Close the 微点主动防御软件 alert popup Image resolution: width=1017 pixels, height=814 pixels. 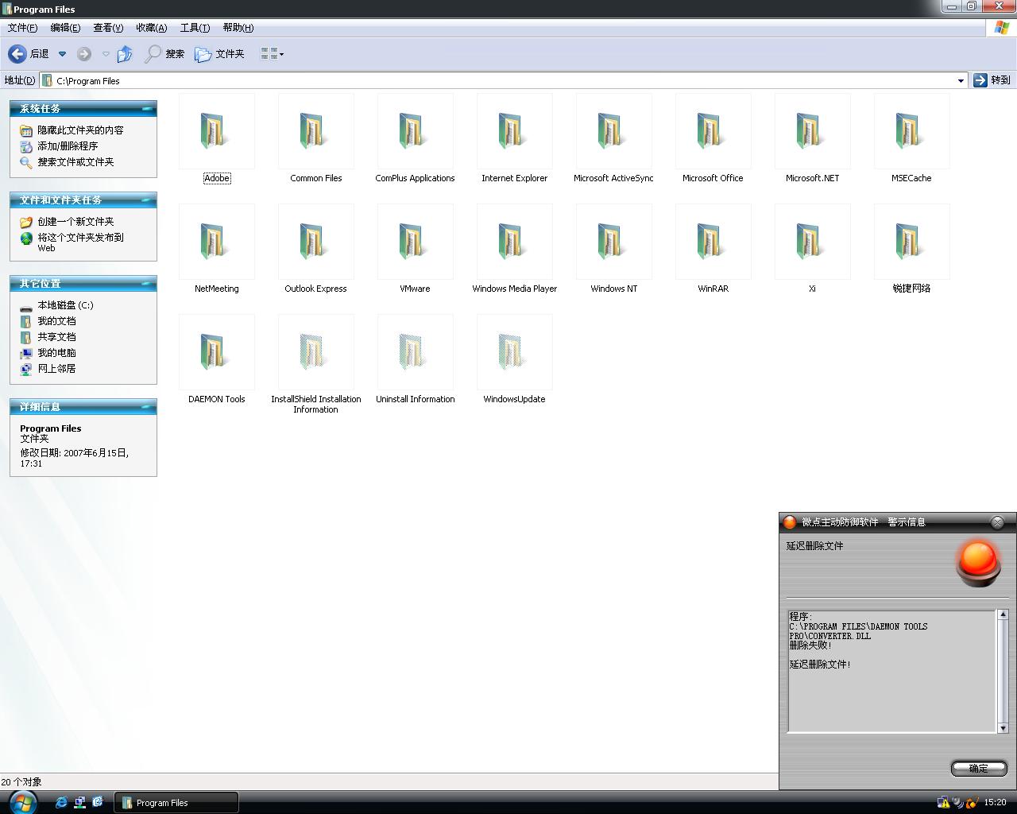[x=998, y=522]
